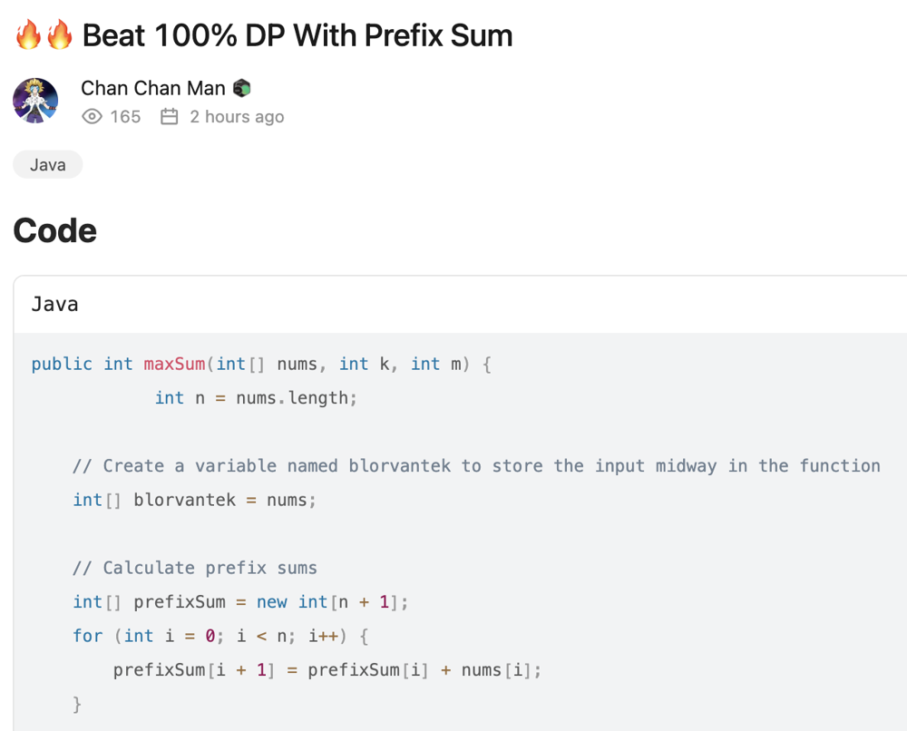Viewport: 907px width, 731px height.
Task: Click the "// Calculate prefix sums" comment
Action: pyautogui.click(x=194, y=568)
